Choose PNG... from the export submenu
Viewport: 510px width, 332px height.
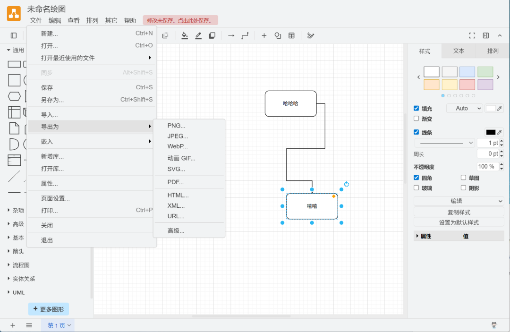coord(177,126)
